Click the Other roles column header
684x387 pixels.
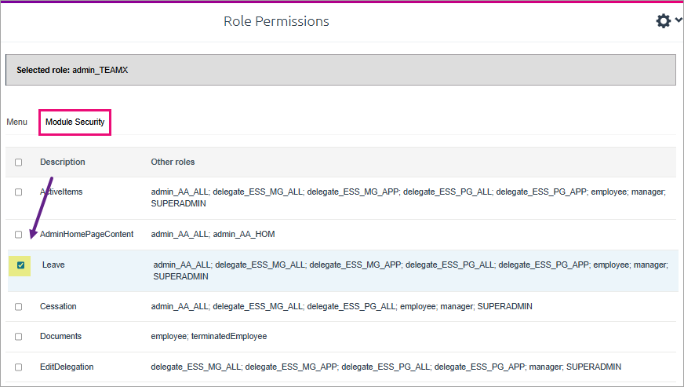click(x=173, y=162)
